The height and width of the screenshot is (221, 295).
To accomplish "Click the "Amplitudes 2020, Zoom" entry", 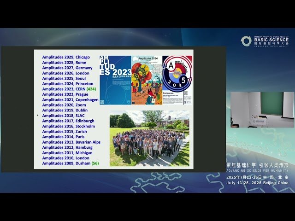I will click(64, 105).
